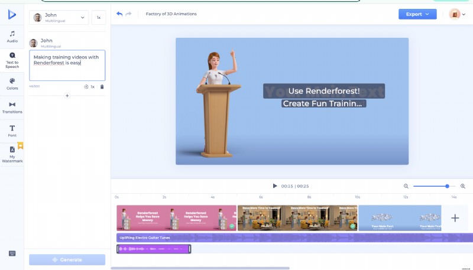The width and height of the screenshot is (473, 270).
Task: Undo the last action
Action: pos(119,14)
